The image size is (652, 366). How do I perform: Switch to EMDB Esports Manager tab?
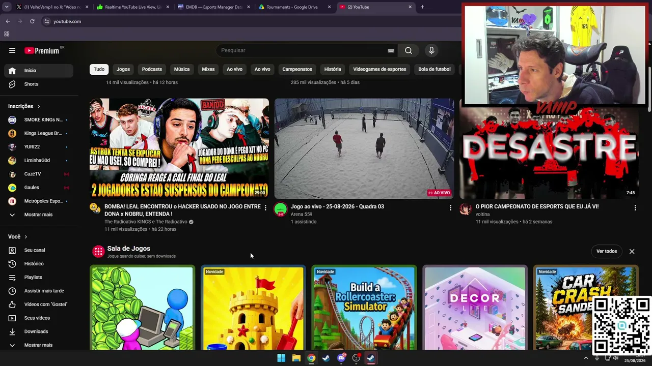click(x=214, y=7)
